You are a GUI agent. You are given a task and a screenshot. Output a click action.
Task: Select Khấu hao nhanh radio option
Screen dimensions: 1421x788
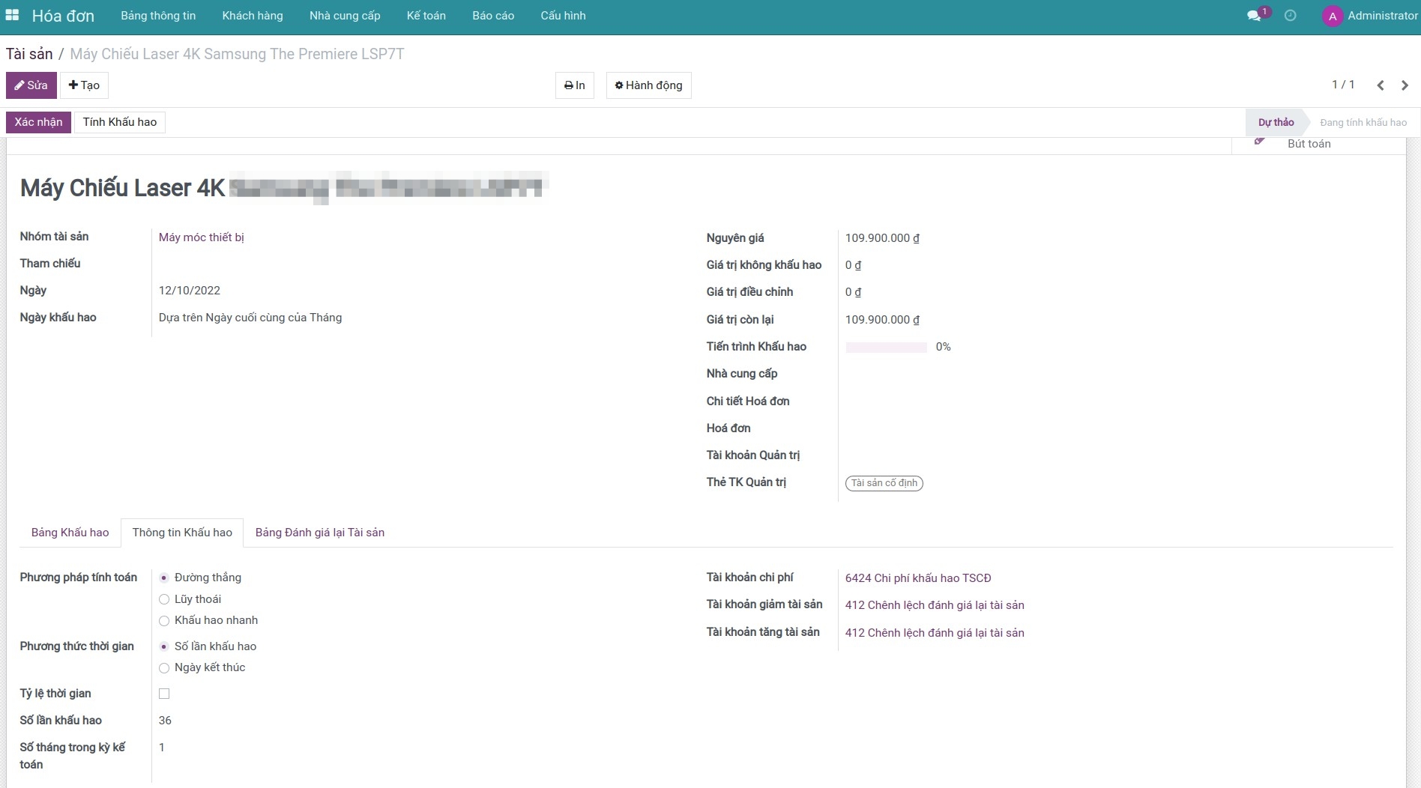(164, 620)
